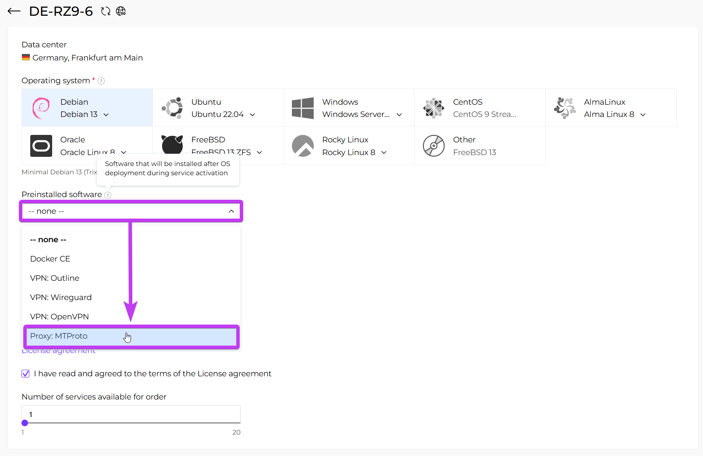
Task: Select the Debian swirl logo
Action: [x=41, y=108]
